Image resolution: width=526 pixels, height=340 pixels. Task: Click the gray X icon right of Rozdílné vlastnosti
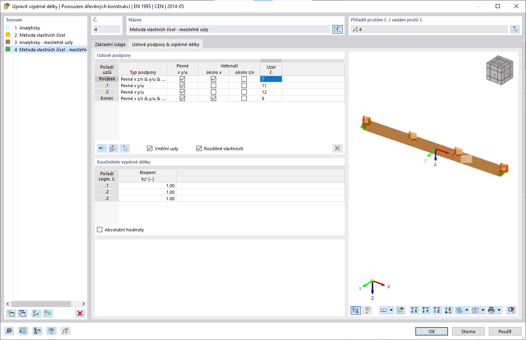(337, 148)
